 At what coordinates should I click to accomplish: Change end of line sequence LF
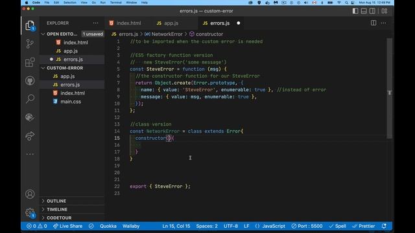(x=246, y=226)
